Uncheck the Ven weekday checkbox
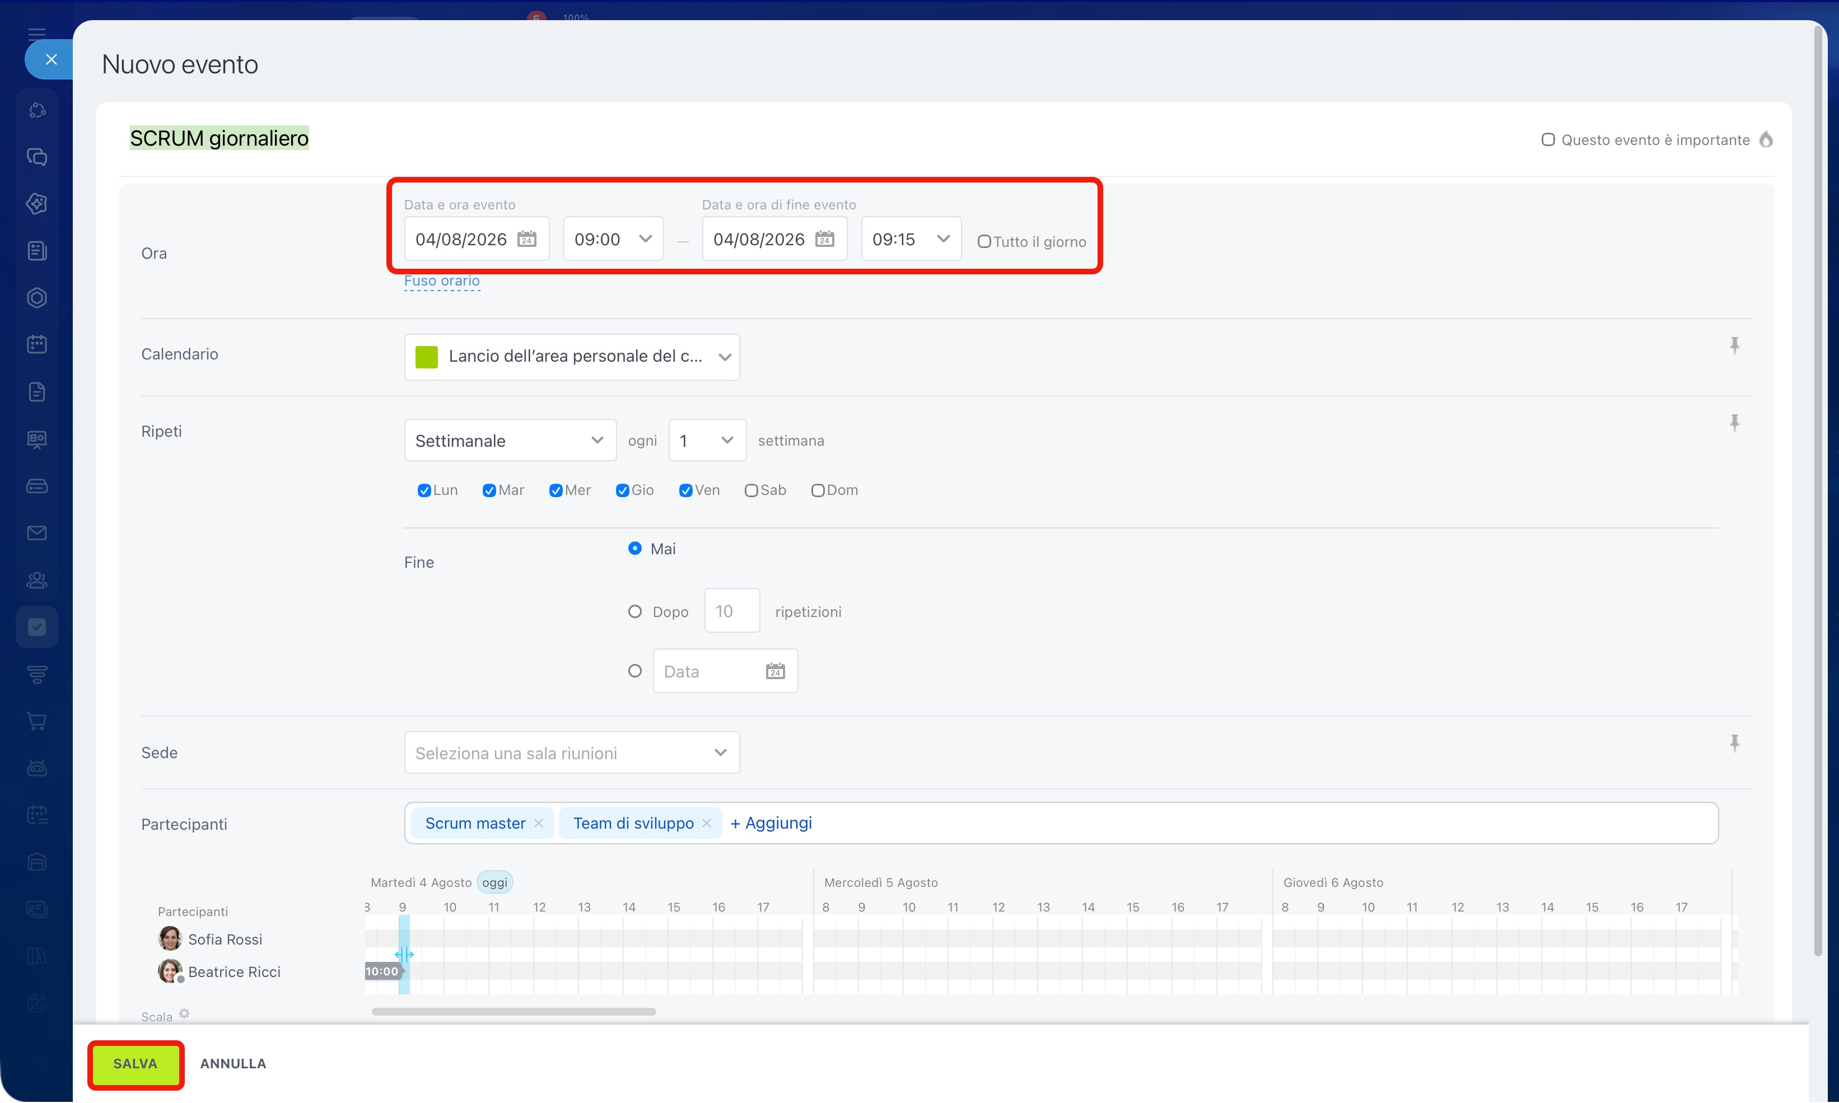 click(x=686, y=490)
